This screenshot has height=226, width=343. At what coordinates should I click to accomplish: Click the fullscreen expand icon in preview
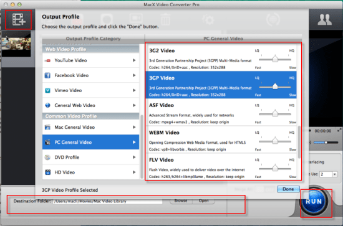tap(339, 130)
